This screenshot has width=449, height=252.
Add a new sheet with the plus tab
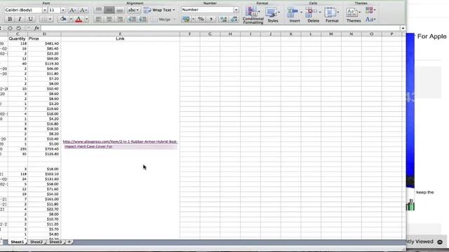[x=69, y=242]
